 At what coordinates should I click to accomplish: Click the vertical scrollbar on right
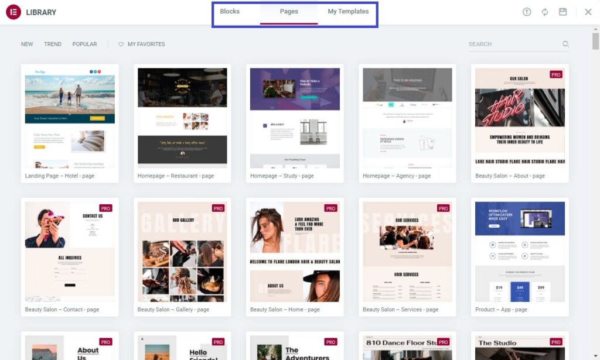pyautogui.click(x=595, y=43)
